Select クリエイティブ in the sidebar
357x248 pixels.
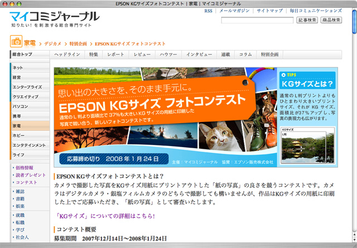(x=30, y=97)
